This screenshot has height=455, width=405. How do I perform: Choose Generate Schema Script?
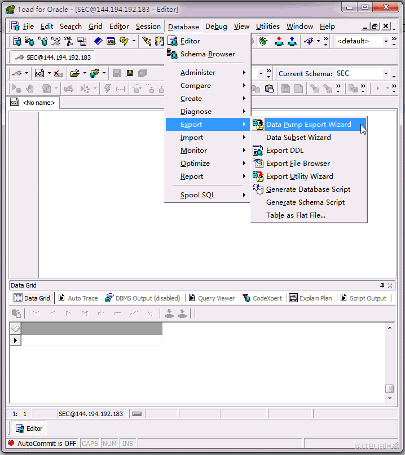pyautogui.click(x=309, y=202)
